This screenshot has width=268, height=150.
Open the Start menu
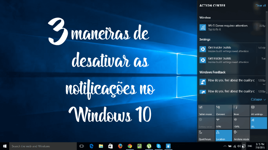(5, 146)
